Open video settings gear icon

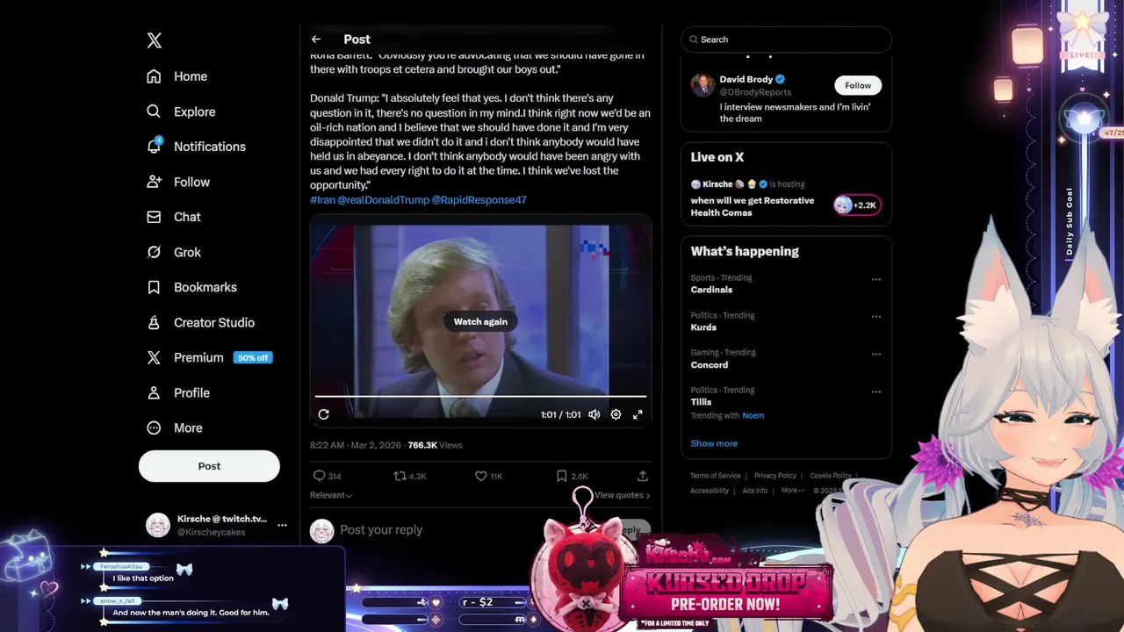616,414
